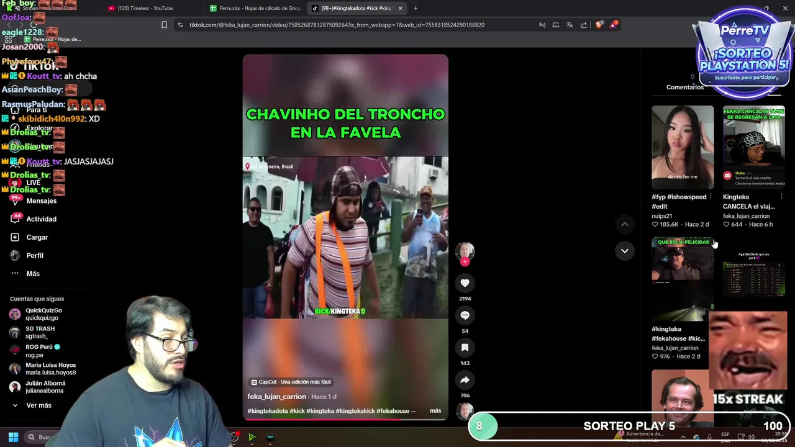
Task: Open Actividad notifications in sidebar
Action: 34,219
